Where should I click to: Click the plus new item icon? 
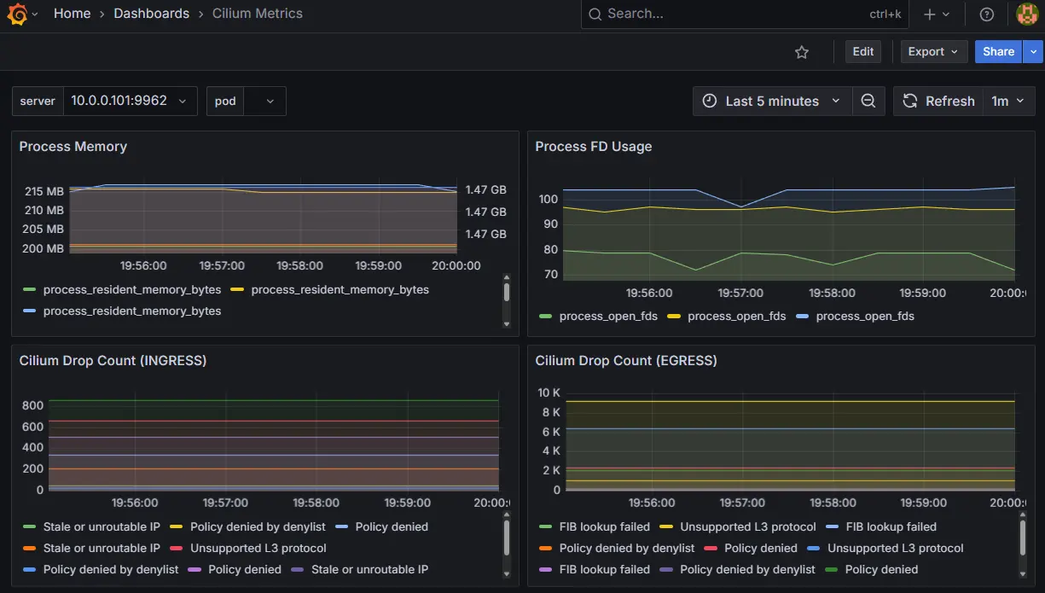coord(930,15)
